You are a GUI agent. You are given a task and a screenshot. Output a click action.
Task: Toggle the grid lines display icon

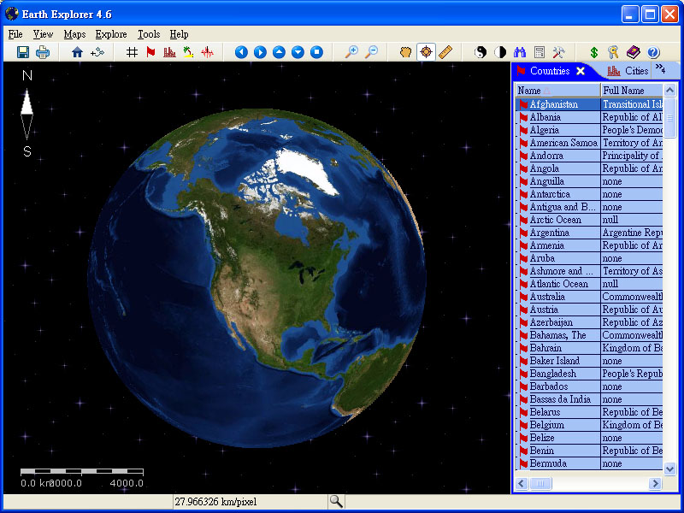pyautogui.click(x=132, y=52)
